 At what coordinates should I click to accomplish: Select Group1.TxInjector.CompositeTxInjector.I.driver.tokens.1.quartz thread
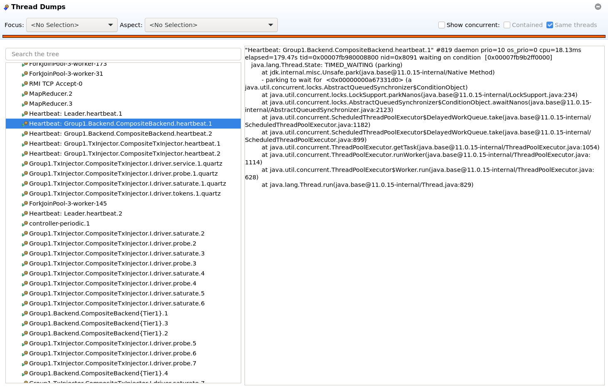tap(125, 193)
